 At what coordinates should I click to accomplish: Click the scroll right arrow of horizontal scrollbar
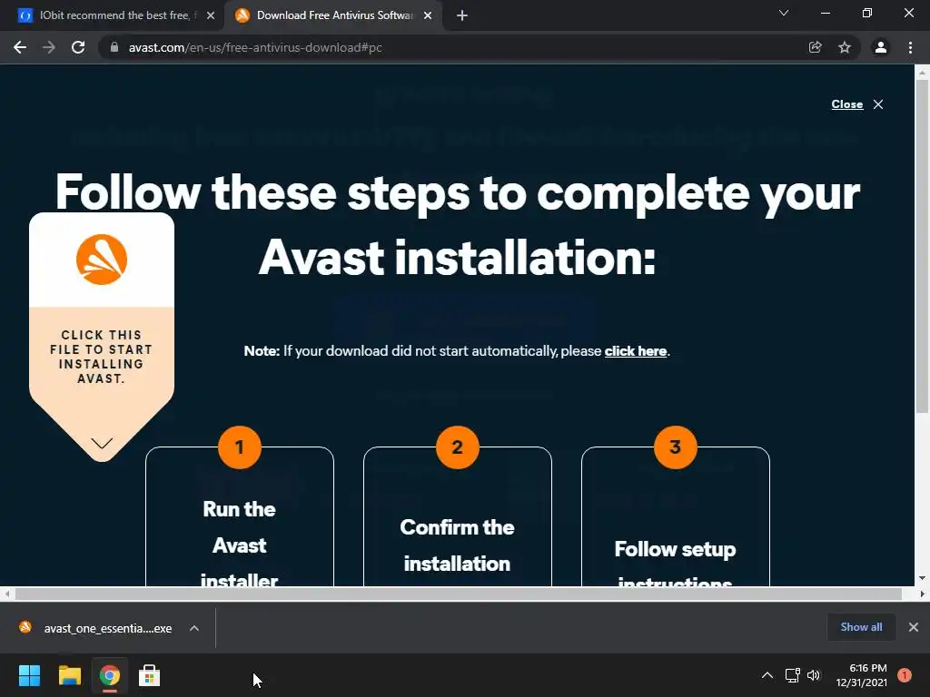click(922, 594)
